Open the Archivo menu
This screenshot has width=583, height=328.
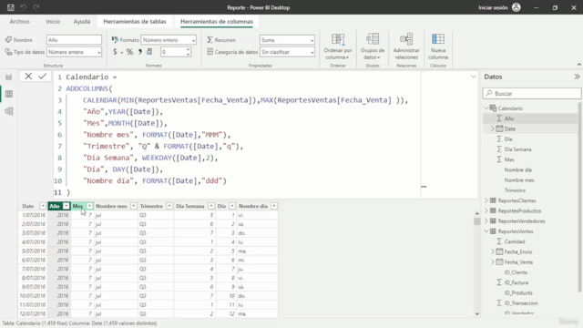[20, 22]
